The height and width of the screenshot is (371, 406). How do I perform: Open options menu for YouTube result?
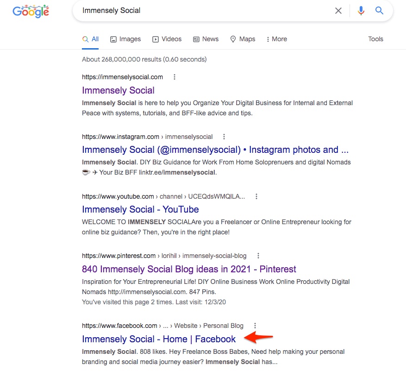click(x=256, y=196)
